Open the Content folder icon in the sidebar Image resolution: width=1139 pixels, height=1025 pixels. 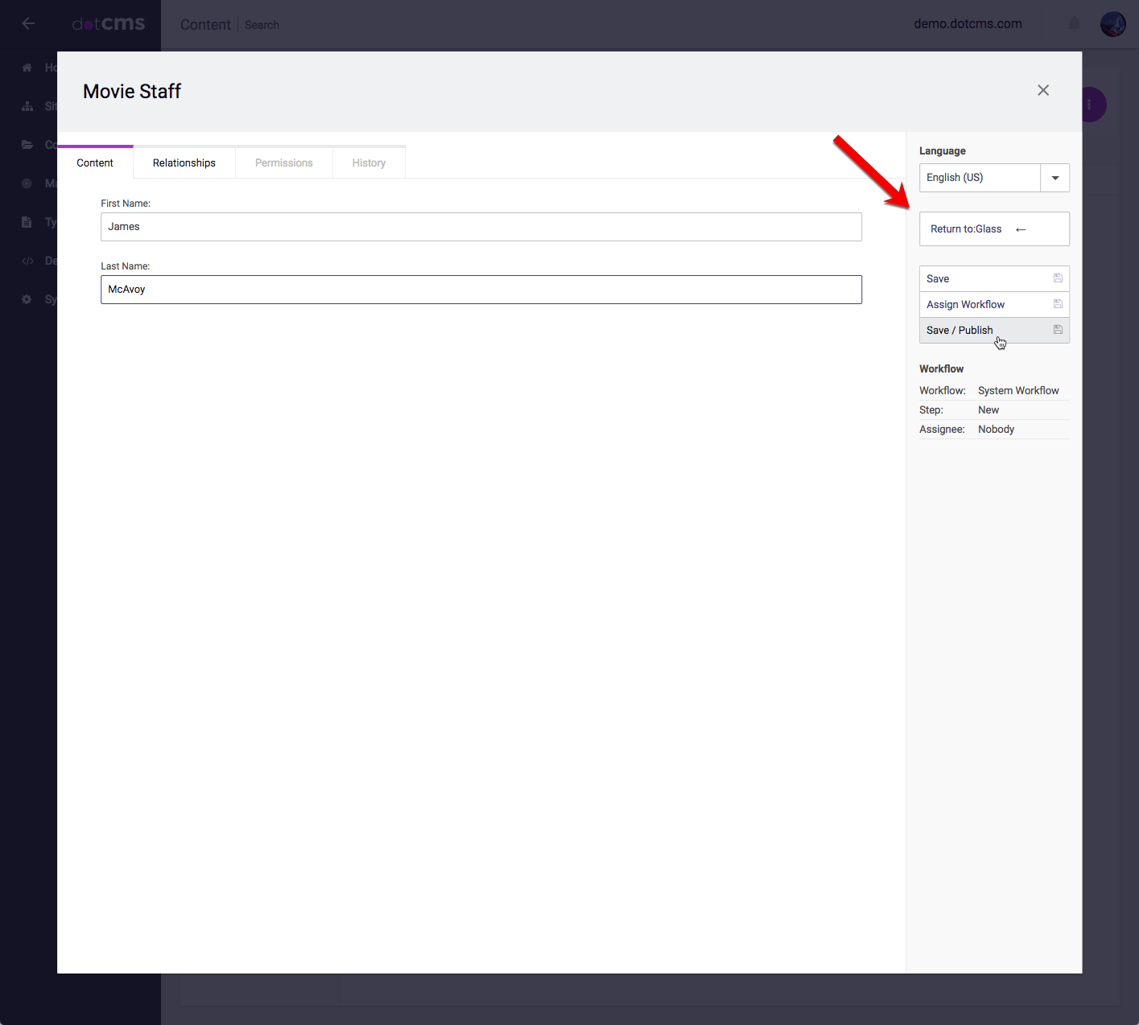27,145
